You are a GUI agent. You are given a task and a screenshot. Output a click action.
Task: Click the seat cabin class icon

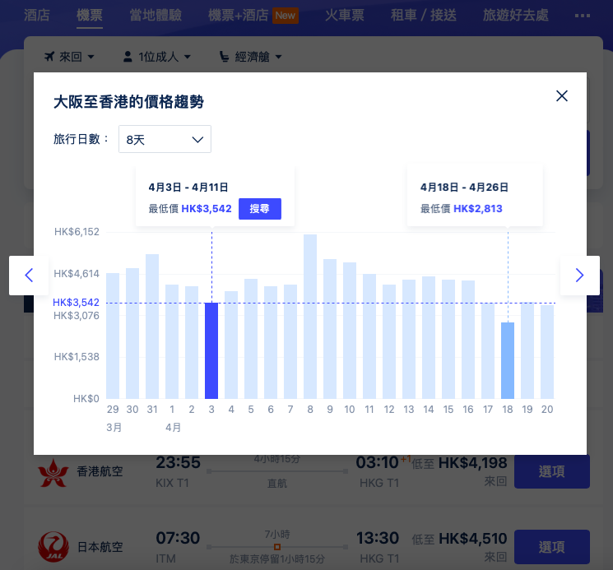point(224,57)
